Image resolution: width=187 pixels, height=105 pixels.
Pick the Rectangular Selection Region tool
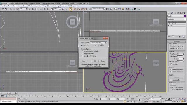point(37,9)
